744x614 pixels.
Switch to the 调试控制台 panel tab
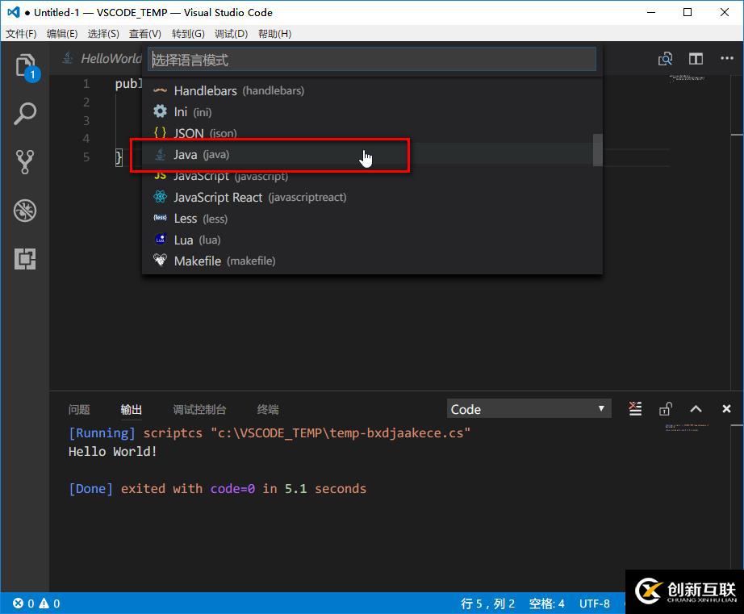[x=200, y=410]
